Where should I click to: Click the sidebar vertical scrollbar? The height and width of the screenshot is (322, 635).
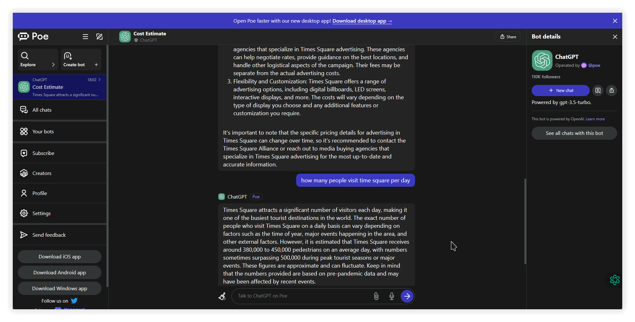coord(107,165)
